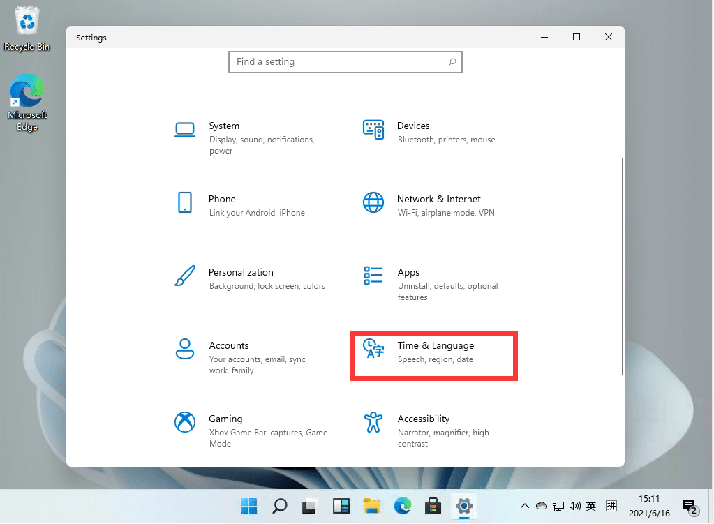The height and width of the screenshot is (524, 714).
Task: Expand hidden tray icons with the chevron
Action: coord(525,506)
